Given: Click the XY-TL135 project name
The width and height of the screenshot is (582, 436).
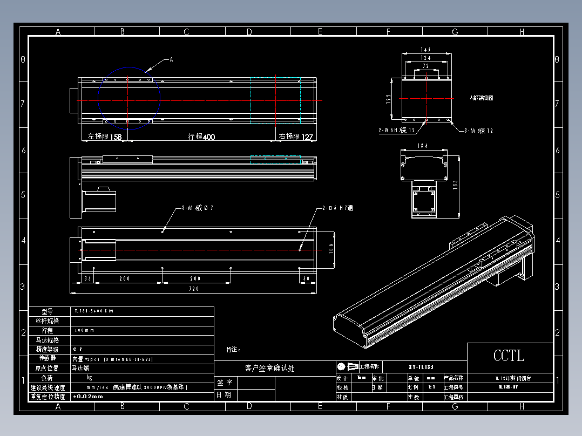Looking at the screenshot, I should pos(421,367).
